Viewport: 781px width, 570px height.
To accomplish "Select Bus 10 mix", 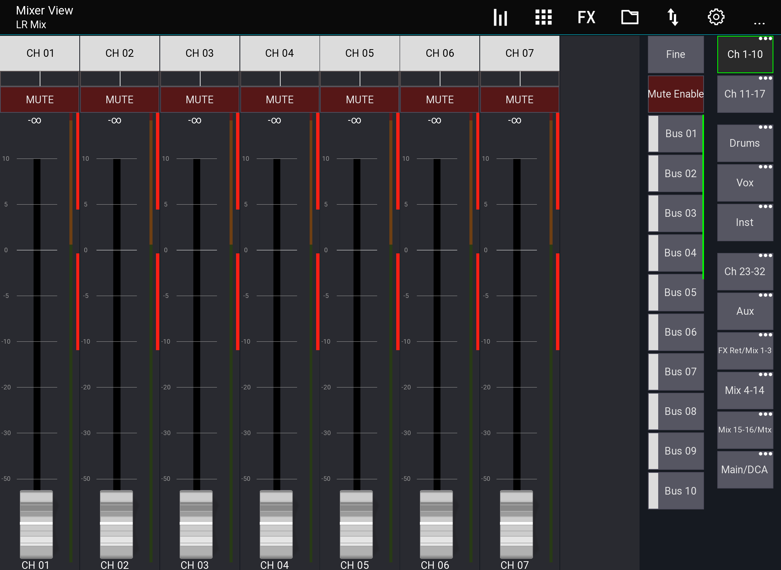I will click(676, 491).
